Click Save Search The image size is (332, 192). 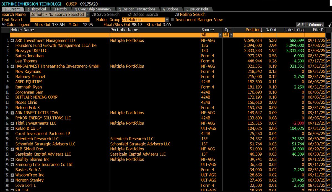[x=106, y=14]
